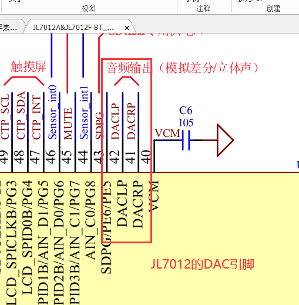Click the JL7012的DAC引脚 annotation text

(203, 264)
